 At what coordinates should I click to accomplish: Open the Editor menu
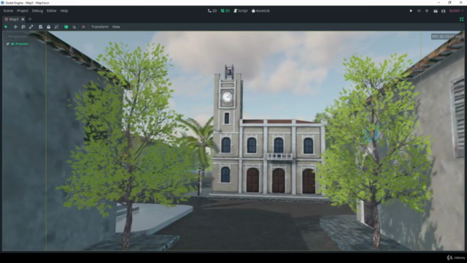pyautogui.click(x=52, y=11)
